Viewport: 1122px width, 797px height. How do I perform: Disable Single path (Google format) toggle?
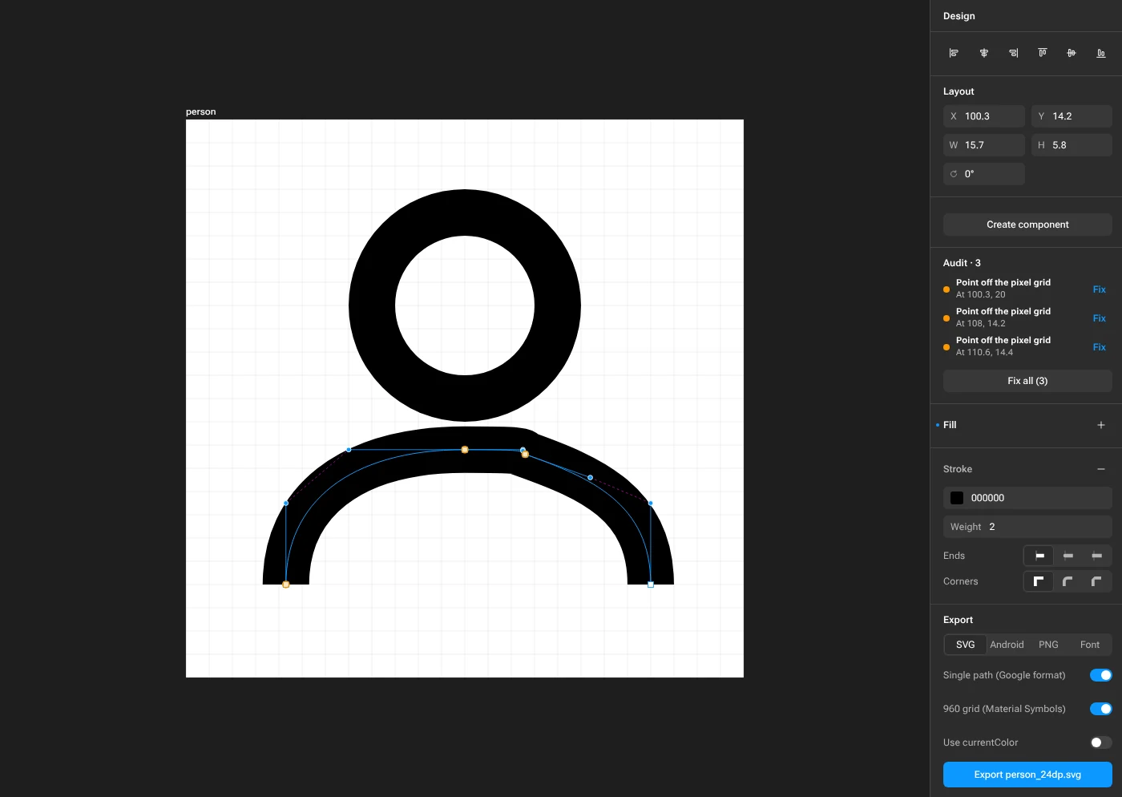(x=1101, y=675)
